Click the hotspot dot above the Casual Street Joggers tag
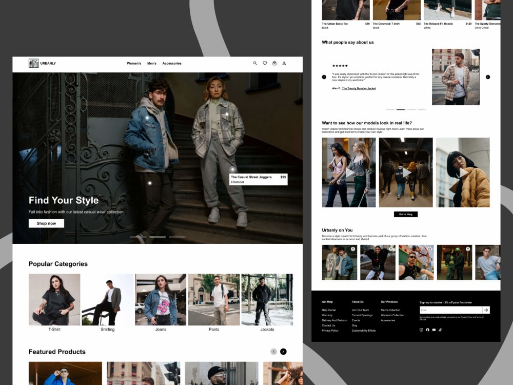 232,169
